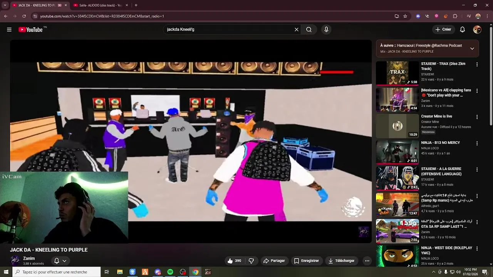Show hidden system tray icons
Image resolution: width=493 pixels, height=277 pixels.
[433, 272]
